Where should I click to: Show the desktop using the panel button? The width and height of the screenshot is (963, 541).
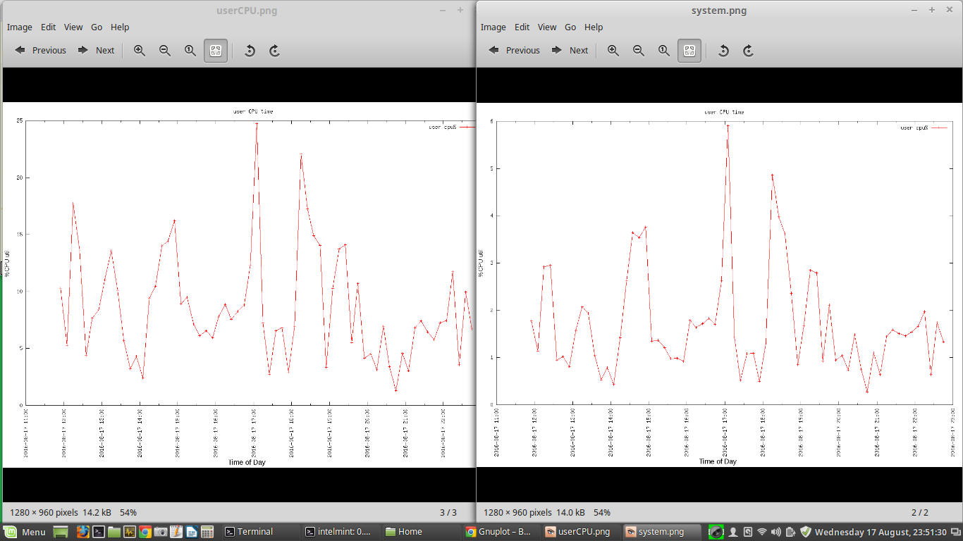point(61,532)
